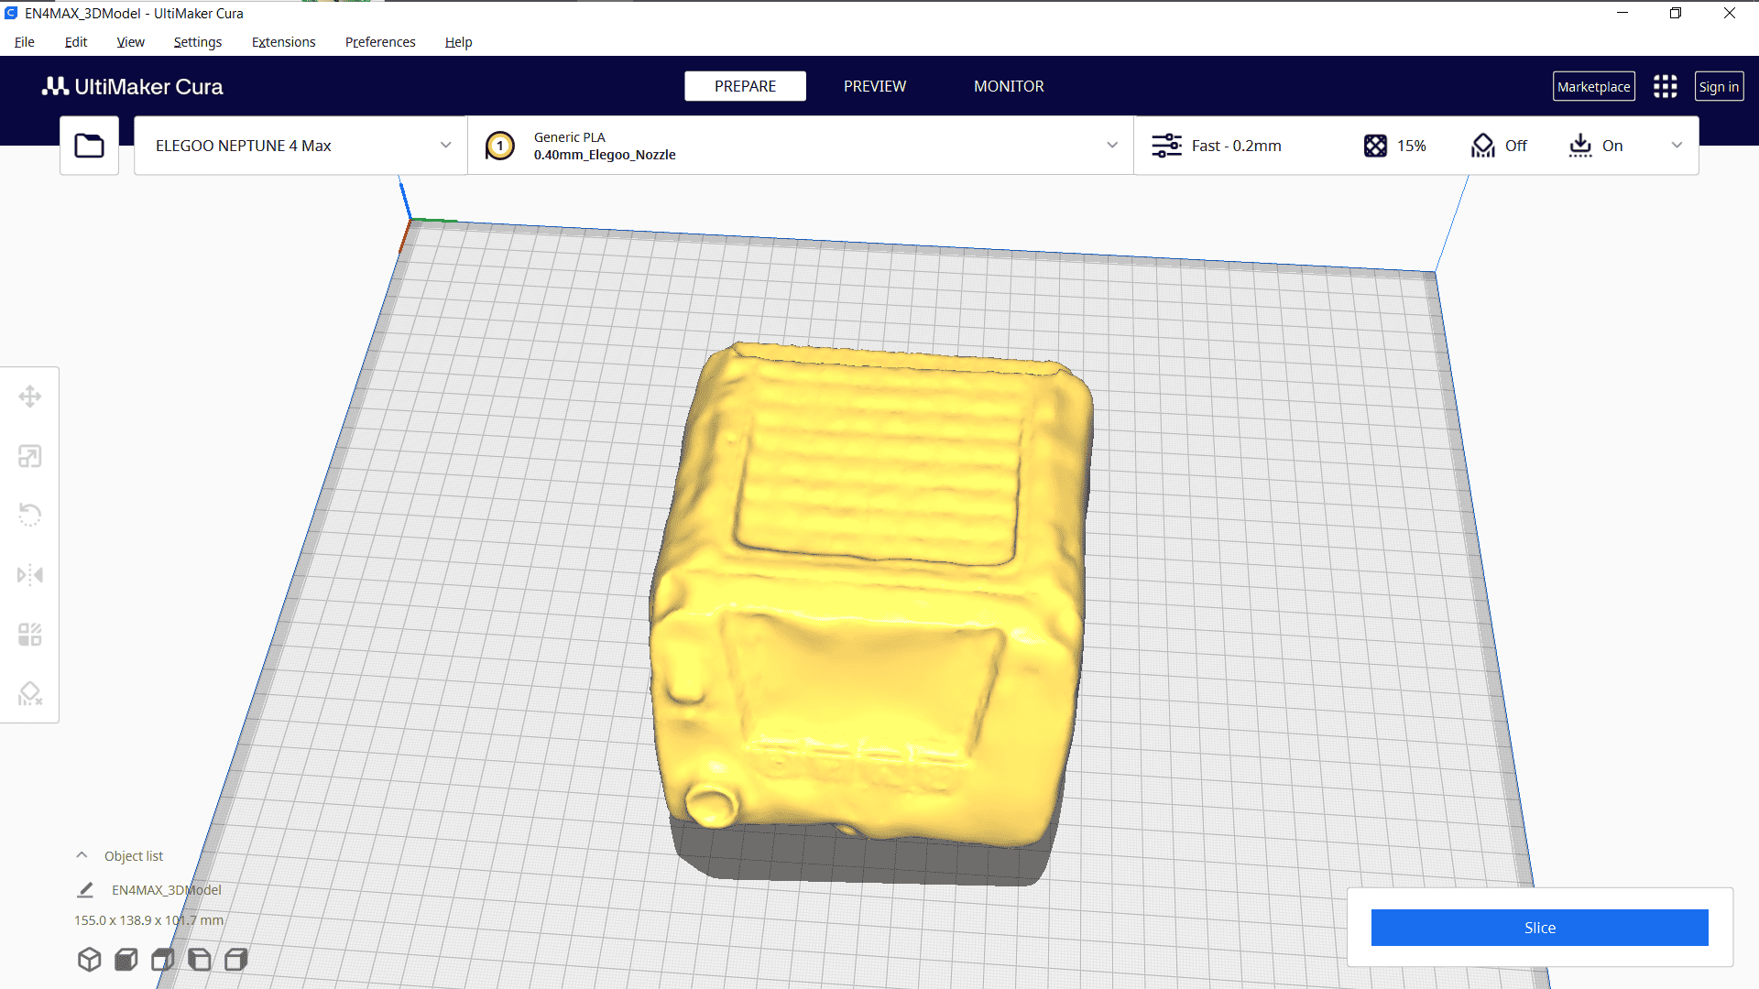
Task: Click the support status icon
Action: (x=1482, y=146)
